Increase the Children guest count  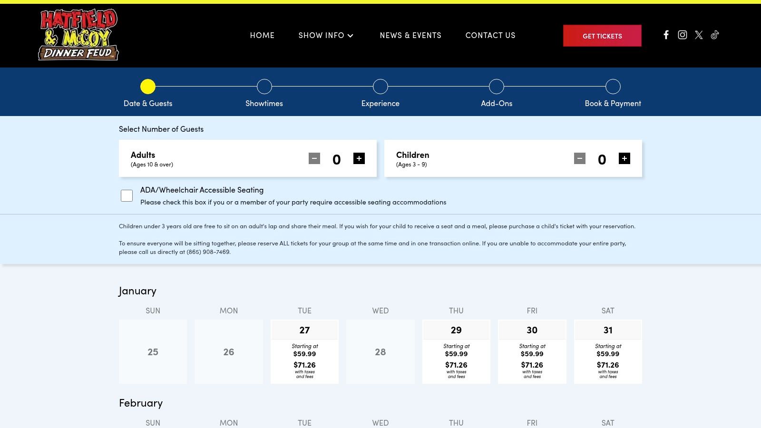pyautogui.click(x=624, y=158)
